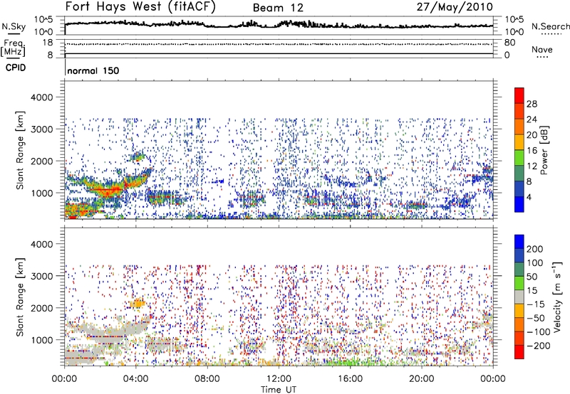Click the '200' value on Velocity color bar
The height and width of the screenshot is (394, 570).
[x=535, y=249]
